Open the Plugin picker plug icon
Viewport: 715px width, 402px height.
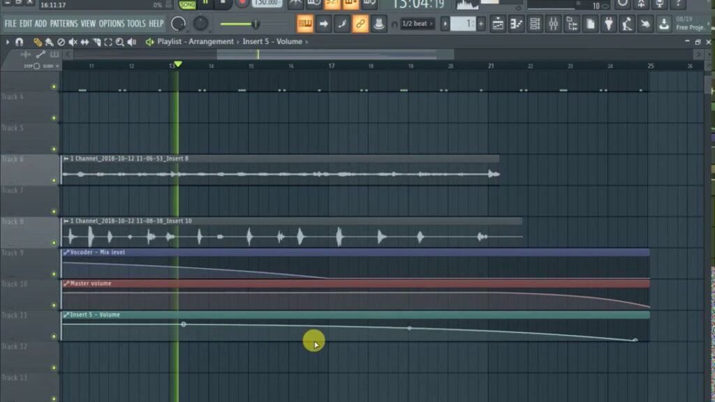tap(608, 23)
